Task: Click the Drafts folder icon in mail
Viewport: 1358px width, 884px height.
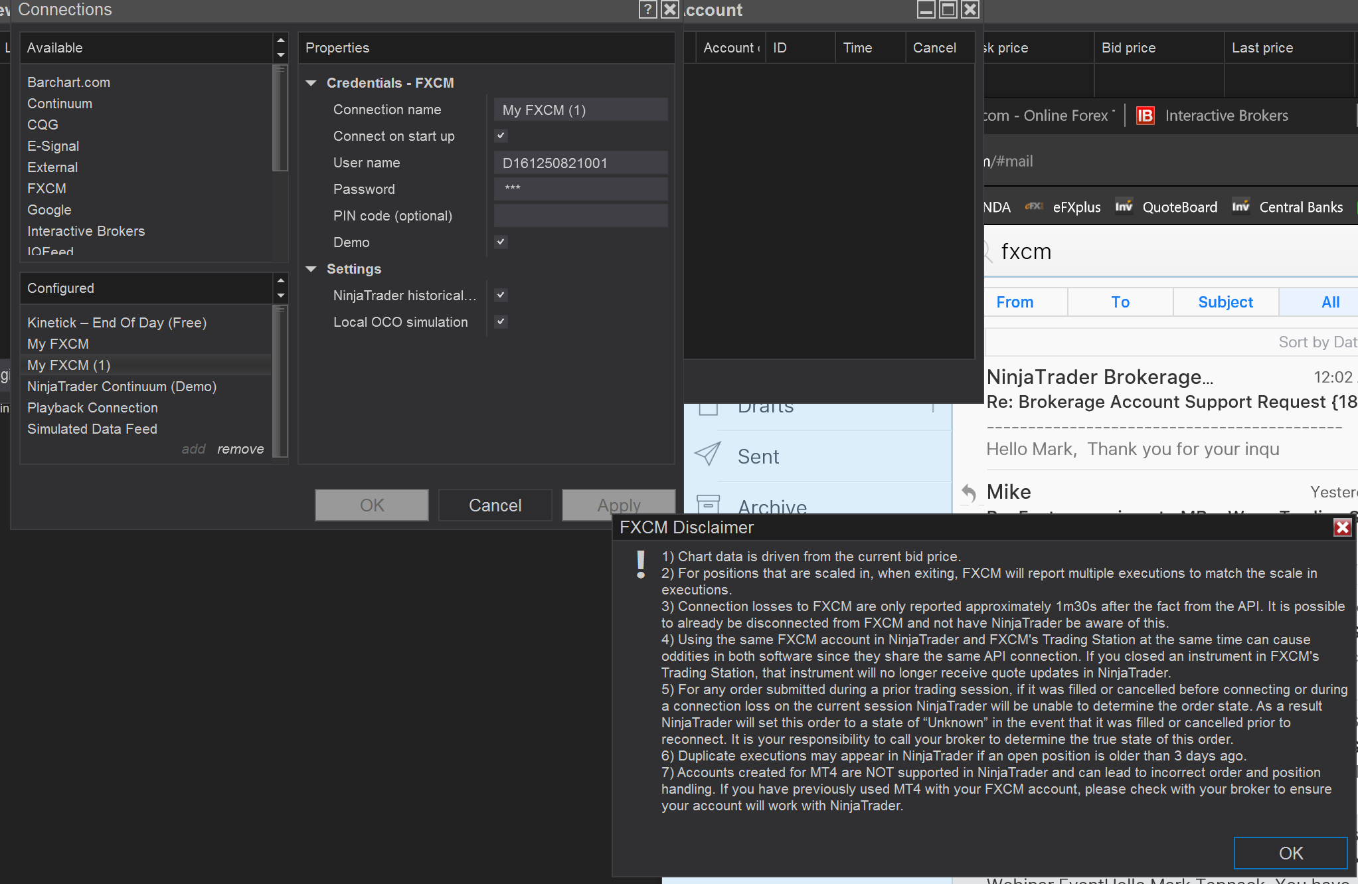Action: (x=709, y=408)
